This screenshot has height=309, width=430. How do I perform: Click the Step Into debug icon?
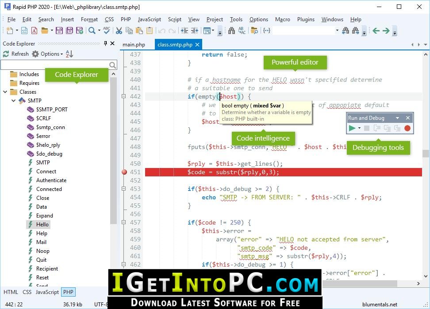coord(377,128)
